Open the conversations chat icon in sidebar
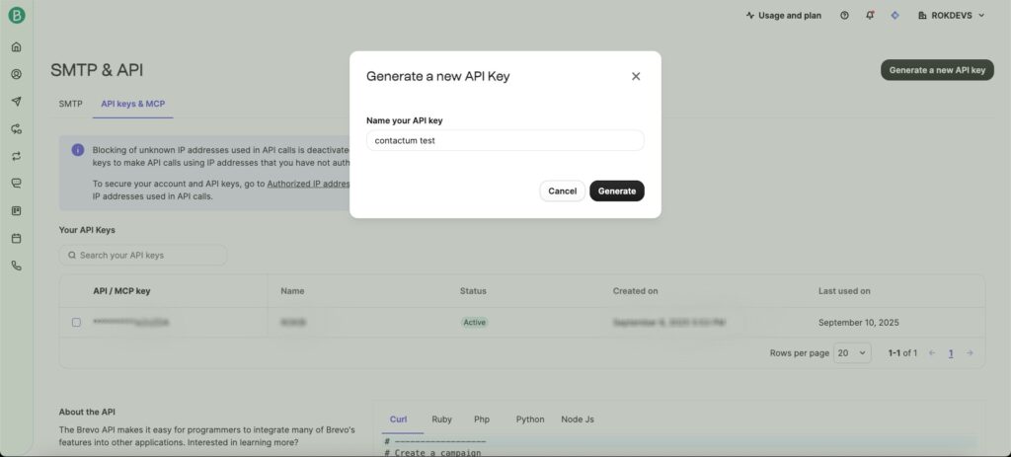The width and height of the screenshot is (1011, 457). 16,184
